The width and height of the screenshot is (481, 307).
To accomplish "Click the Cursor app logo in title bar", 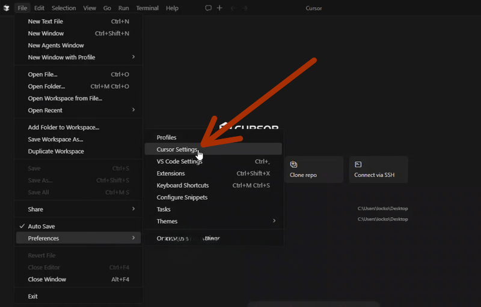I will coord(6,8).
